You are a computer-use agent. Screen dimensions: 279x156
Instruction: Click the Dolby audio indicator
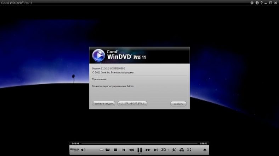click(x=74, y=150)
